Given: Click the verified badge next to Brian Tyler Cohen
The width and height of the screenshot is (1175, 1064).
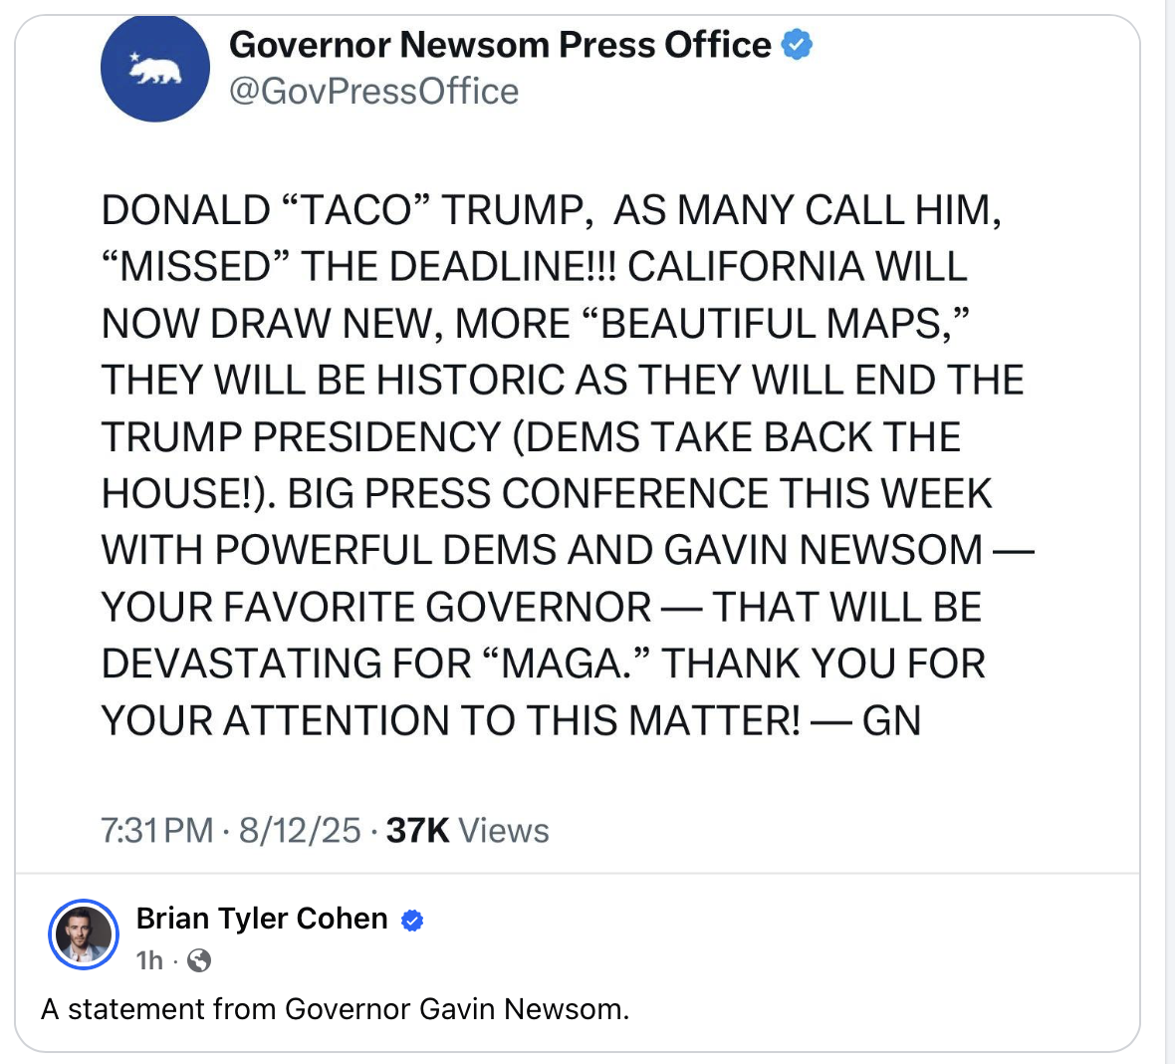Looking at the screenshot, I should tap(412, 921).
